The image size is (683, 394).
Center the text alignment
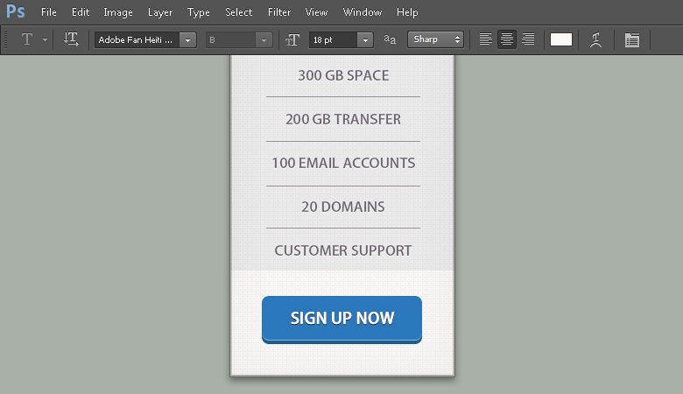[x=506, y=39]
